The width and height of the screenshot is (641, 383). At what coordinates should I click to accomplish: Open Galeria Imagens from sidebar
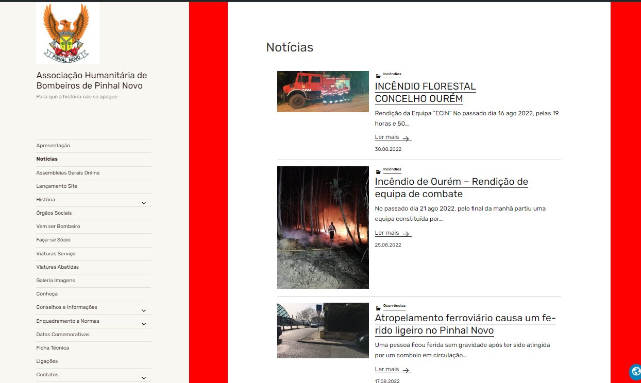pyautogui.click(x=55, y=281)
